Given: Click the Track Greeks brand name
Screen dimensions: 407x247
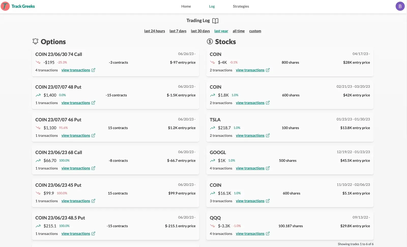Looking at the screenshot, I should [23, 6].
